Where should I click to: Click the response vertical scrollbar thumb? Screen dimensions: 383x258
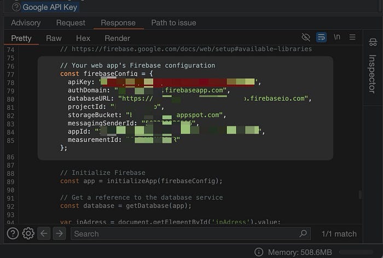tap(360, 195)
